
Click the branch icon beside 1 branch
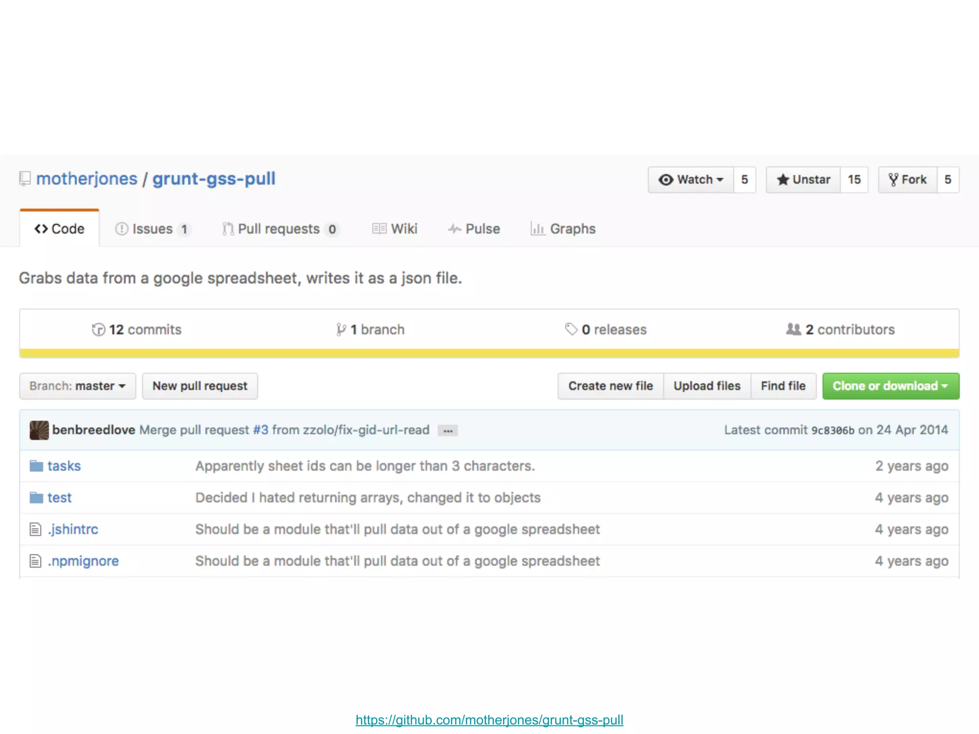[x=341, y=330]
